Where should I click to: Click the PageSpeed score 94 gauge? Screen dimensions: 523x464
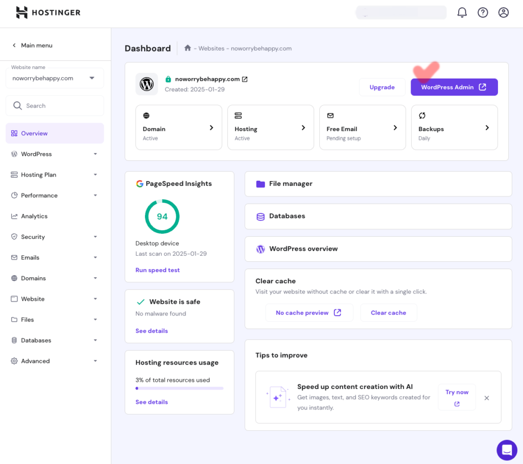162,216
